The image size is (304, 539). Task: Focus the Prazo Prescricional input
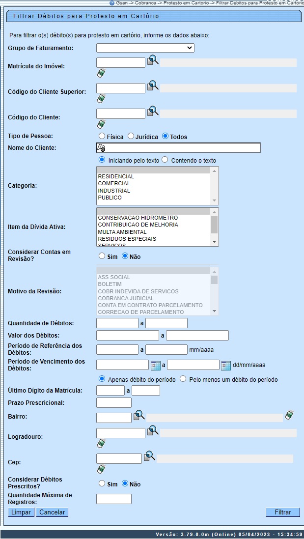pyautogui.click(x=114, y=402)
